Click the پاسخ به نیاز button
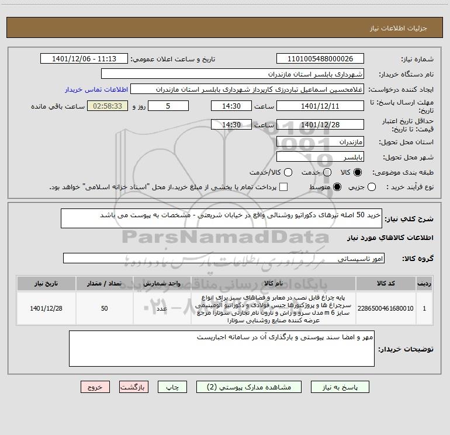This screenshot has height=435, width=450. pos(340,387)
